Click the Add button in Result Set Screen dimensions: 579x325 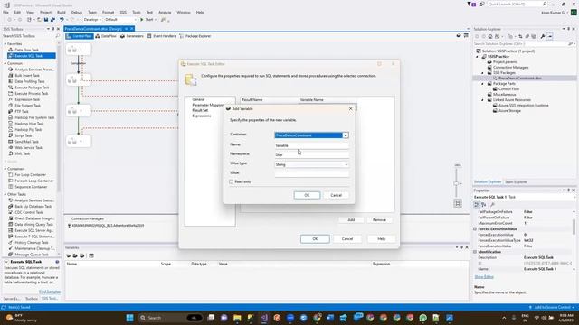pyautogui.click(x=351, y=220)
